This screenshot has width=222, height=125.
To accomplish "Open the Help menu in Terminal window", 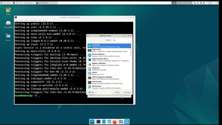I will 45,20.
